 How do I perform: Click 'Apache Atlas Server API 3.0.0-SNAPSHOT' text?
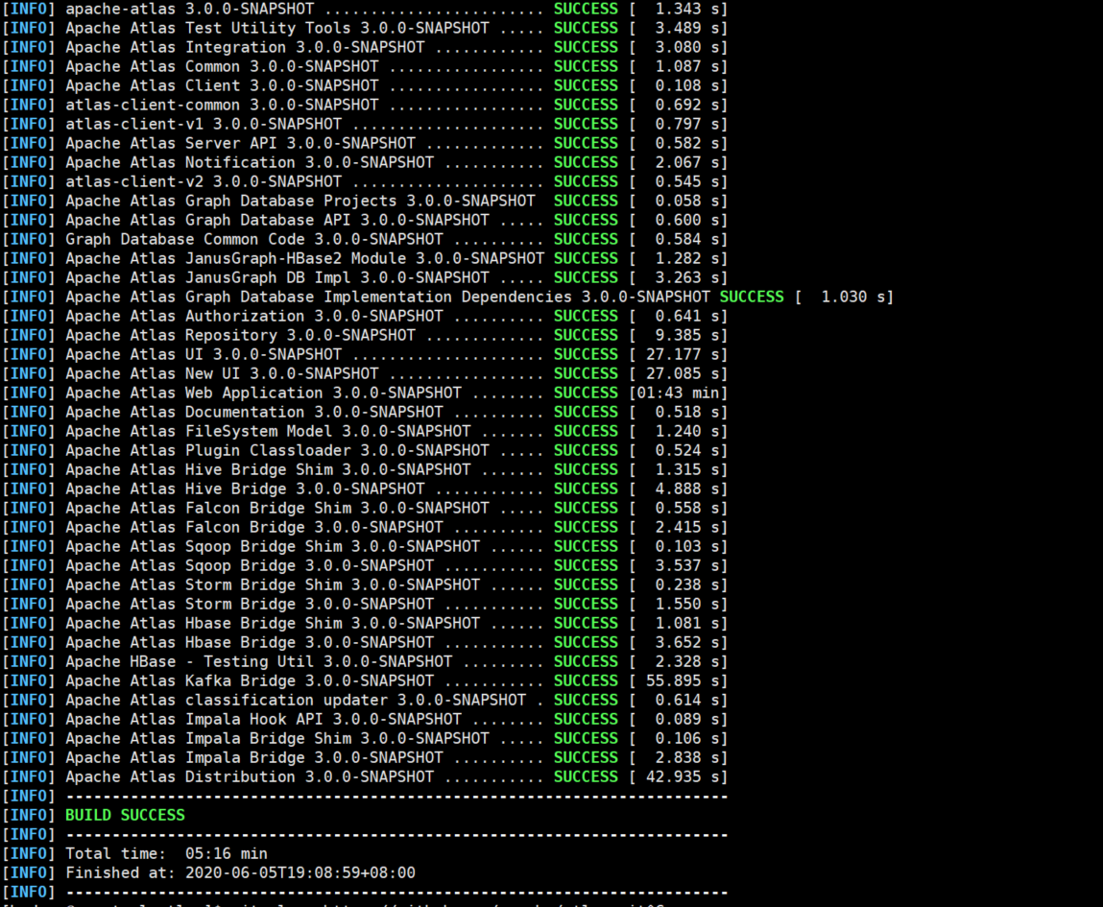pos(241,143)
